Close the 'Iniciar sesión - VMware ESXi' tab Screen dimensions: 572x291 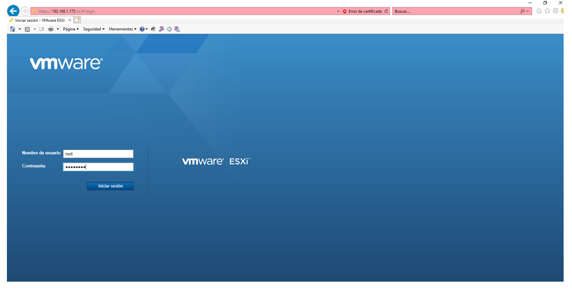click(x=70, y=20)
